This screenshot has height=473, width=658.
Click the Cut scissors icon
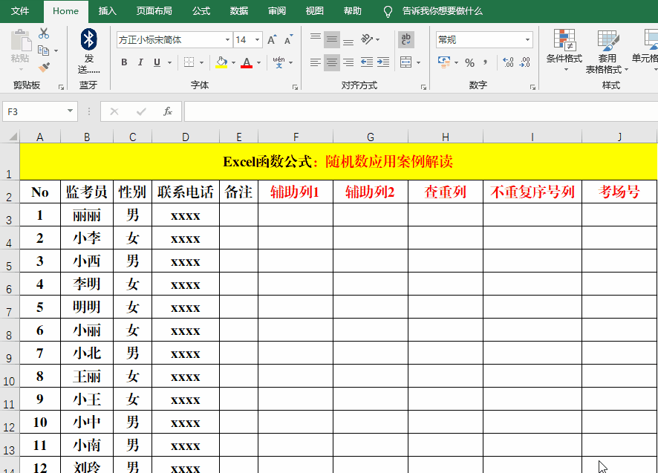click(44, 33)
